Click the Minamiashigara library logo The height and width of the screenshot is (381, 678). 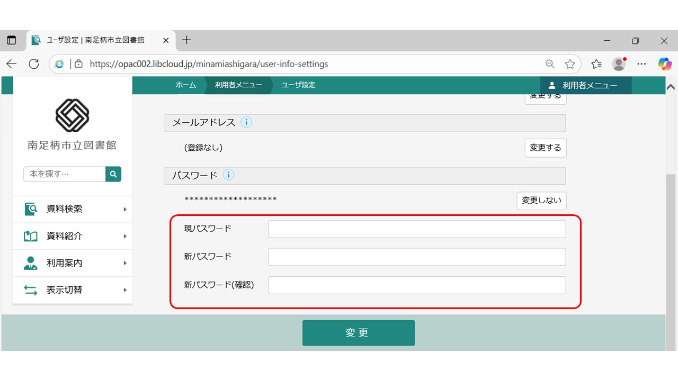tap(73, 115)
